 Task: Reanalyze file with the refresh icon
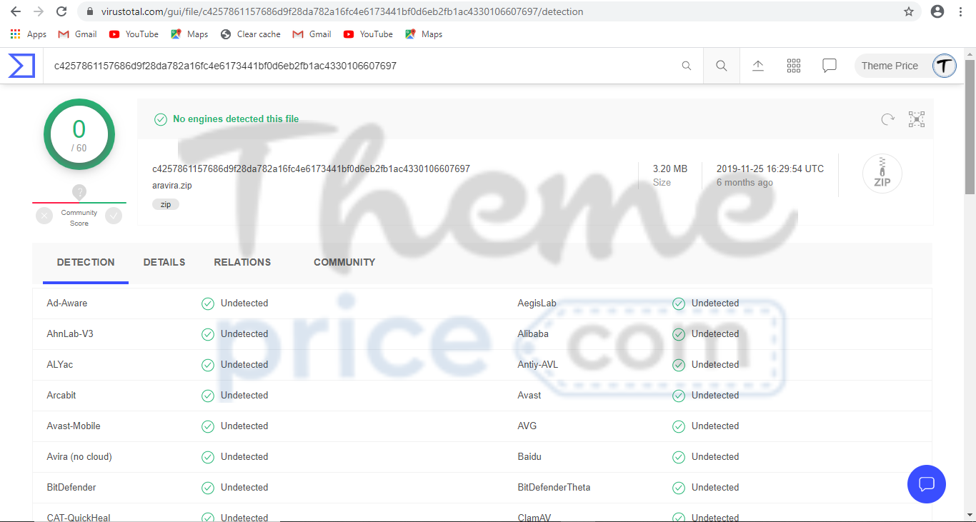point(887,119)
